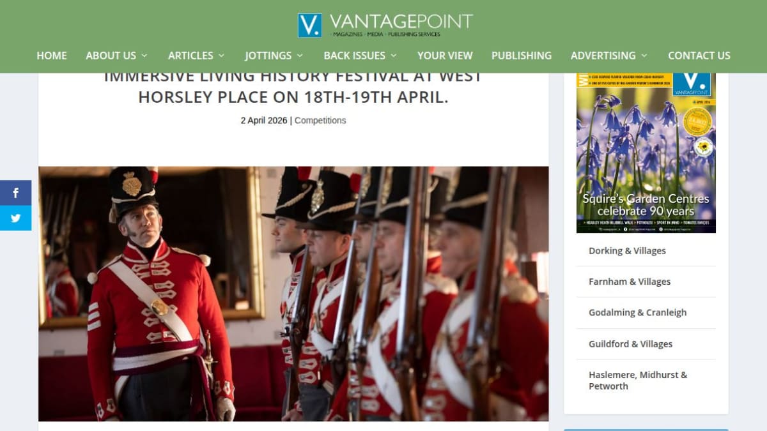The height and width of the screenshot is (431, 767).
Task: Open the Dorking & Villages link
Action: point(627,251)
